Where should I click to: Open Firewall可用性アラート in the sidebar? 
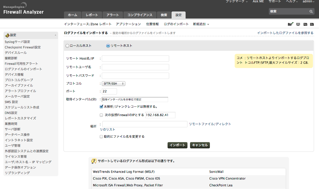21,64
